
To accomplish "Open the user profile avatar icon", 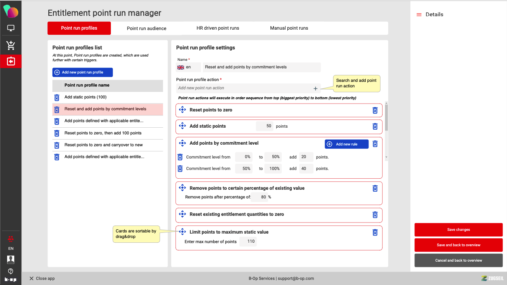I will (x=11, y=259).
